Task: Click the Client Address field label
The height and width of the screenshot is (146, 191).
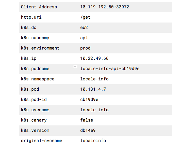Action: pos(39,7)
